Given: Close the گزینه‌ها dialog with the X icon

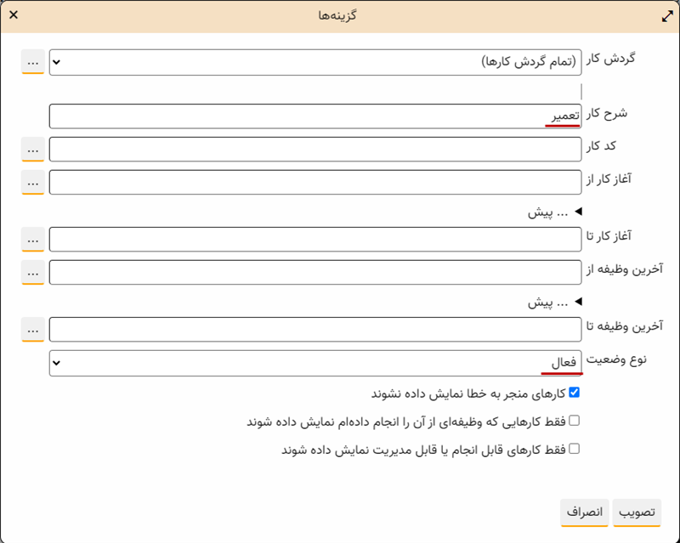Looking at the screenshot, I should click(13, 16).
